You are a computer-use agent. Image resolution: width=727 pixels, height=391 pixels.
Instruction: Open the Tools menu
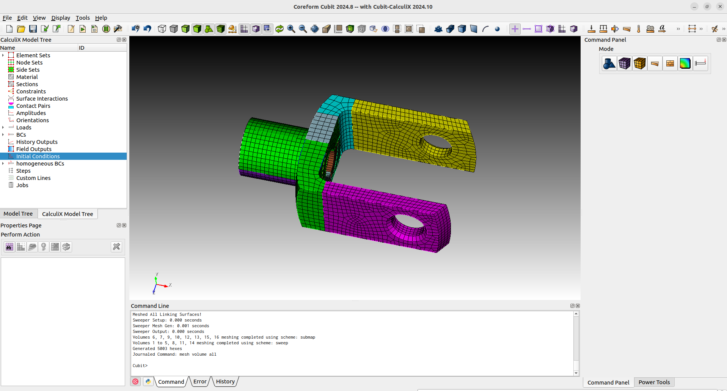[x=83, y=18]
